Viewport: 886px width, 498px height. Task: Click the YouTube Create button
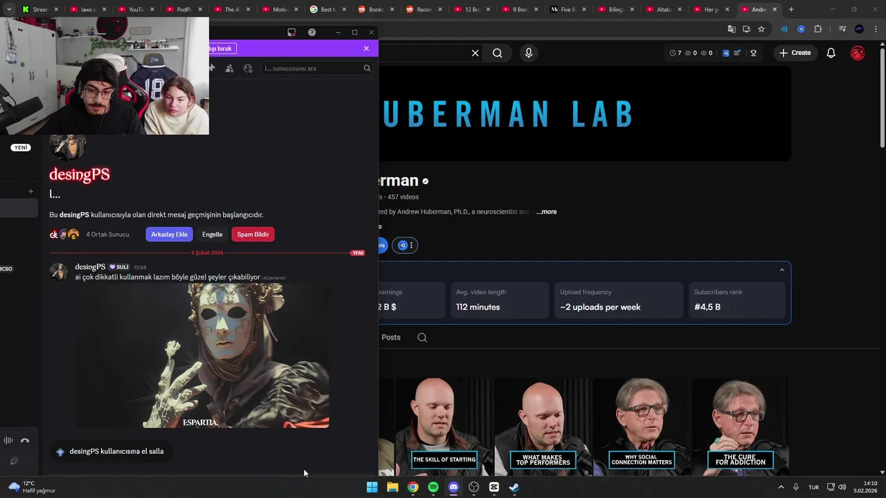(x=795, y=53)
